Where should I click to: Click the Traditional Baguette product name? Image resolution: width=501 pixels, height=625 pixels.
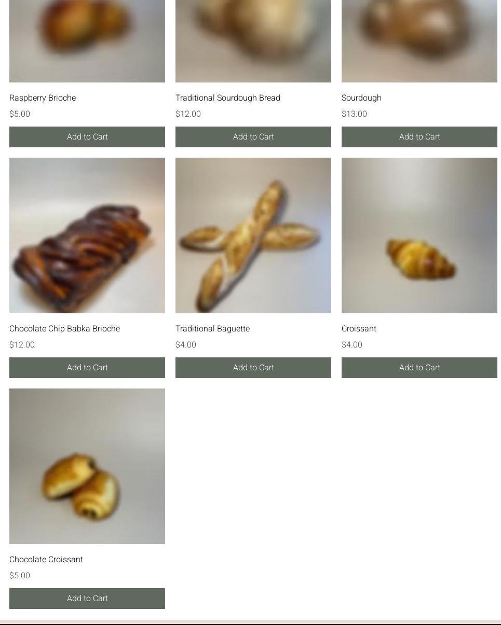213,329
